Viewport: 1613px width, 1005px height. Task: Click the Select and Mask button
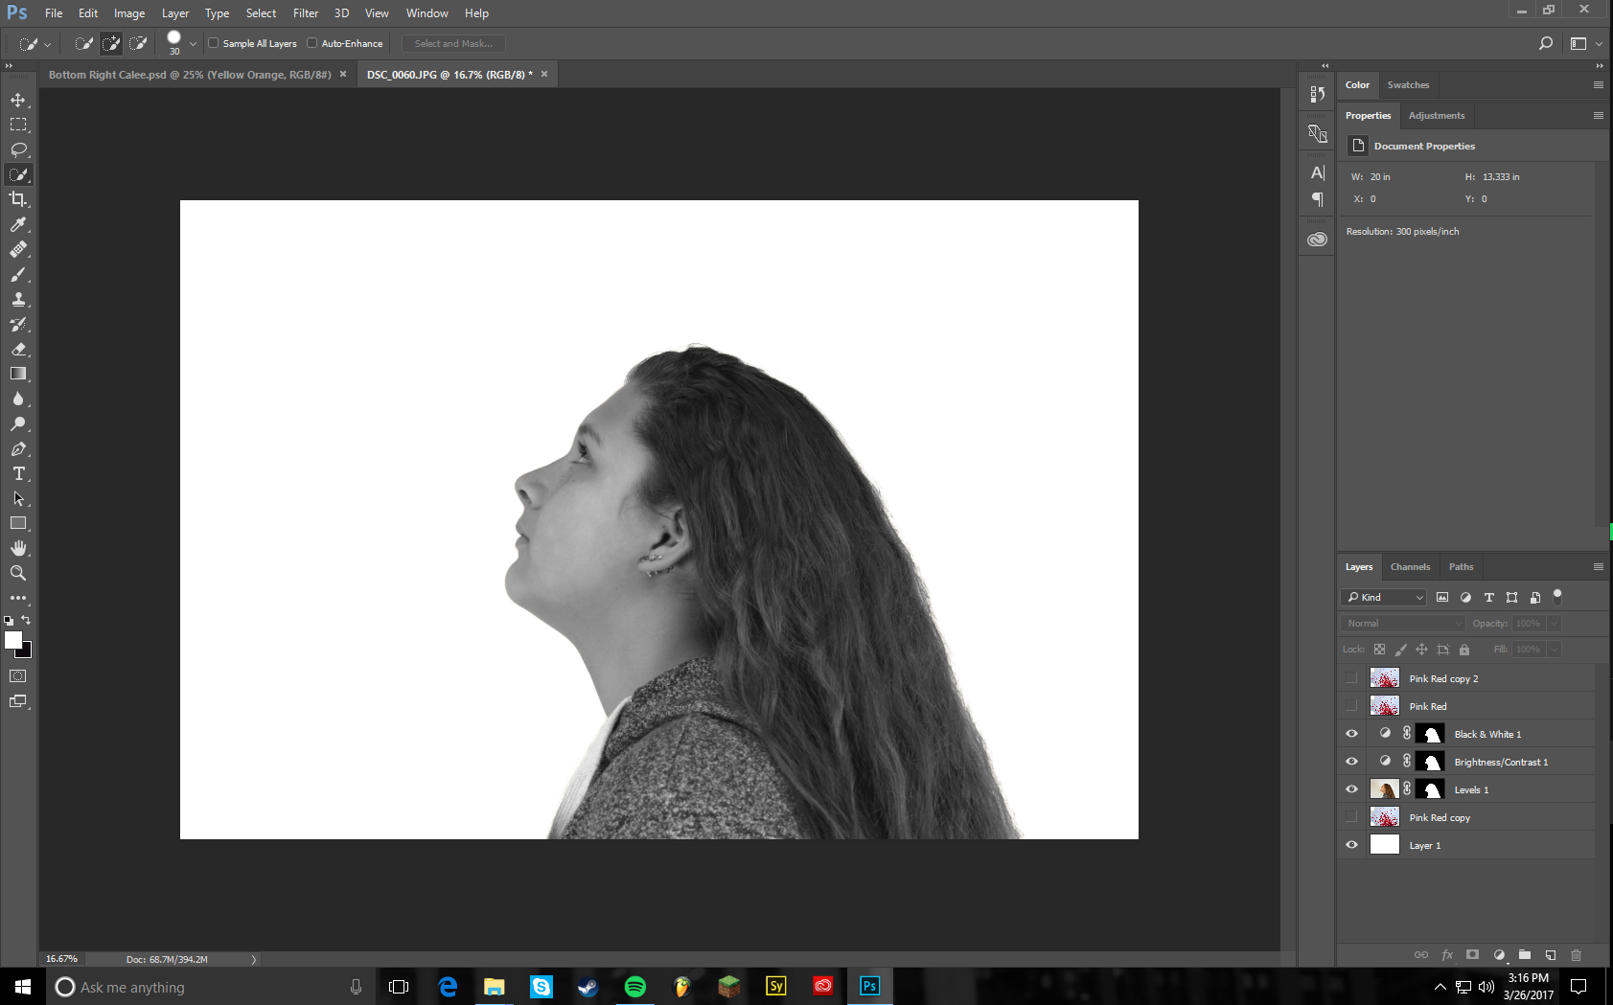click(x=453, y=43)
